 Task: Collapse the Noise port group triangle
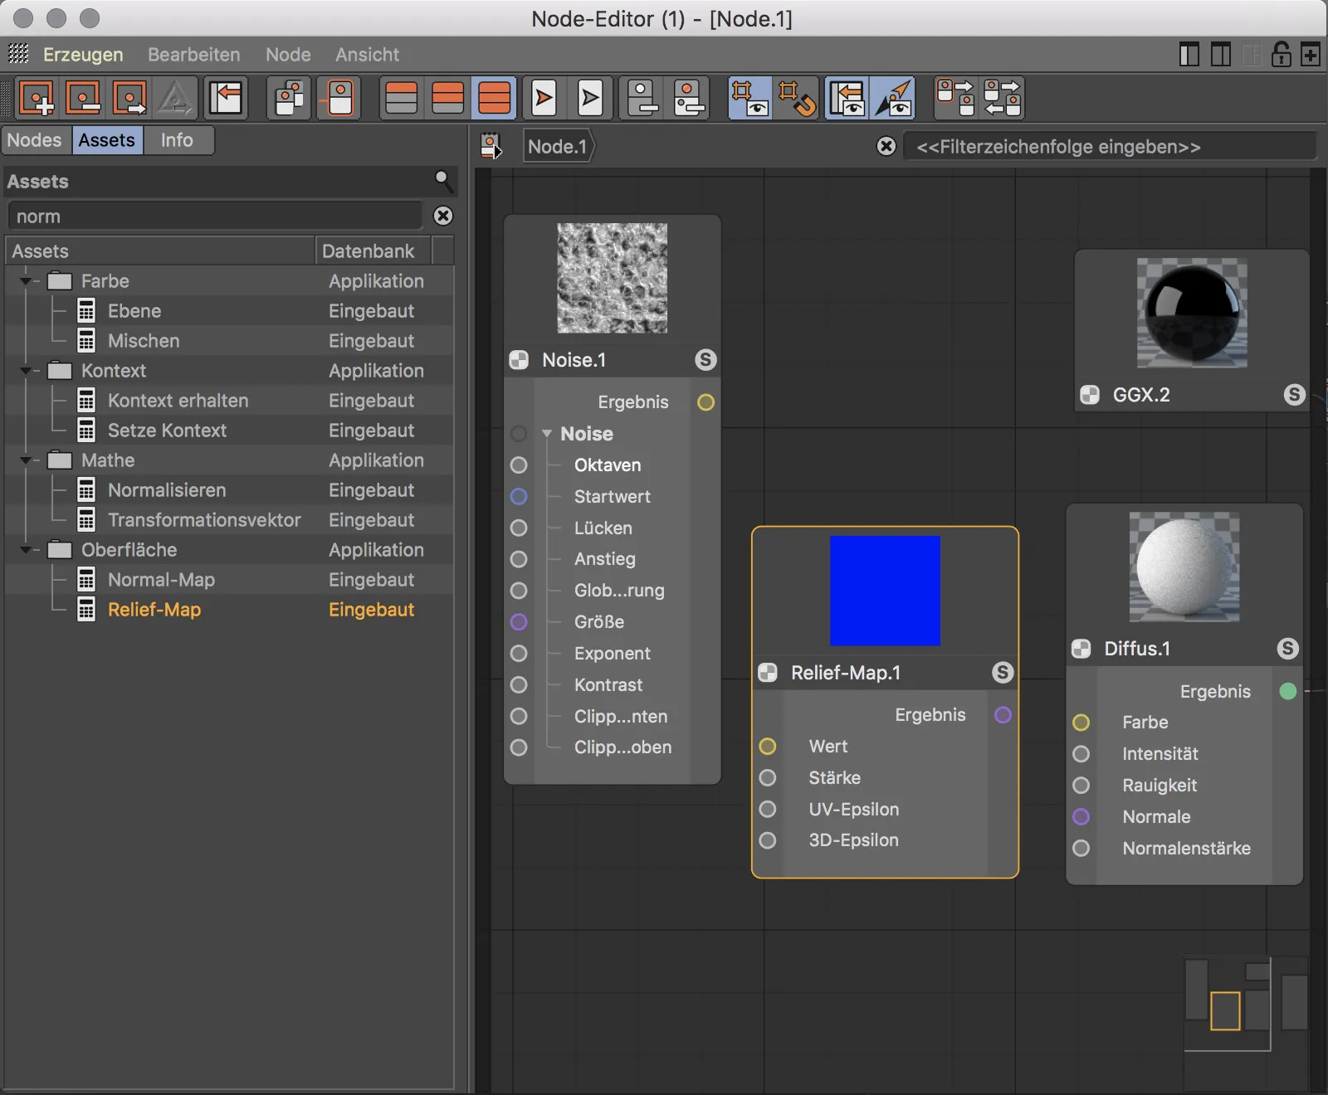[547, 434]
